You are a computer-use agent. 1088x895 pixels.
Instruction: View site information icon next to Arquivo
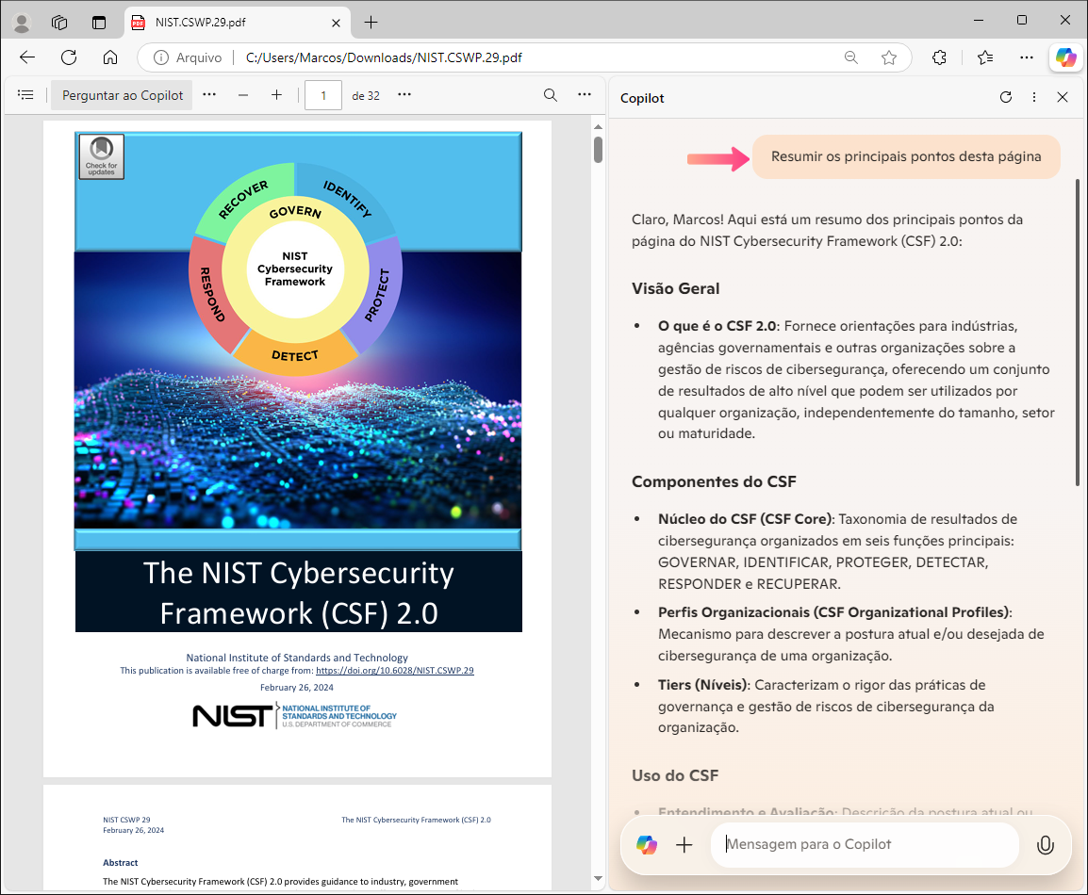click(x=161, y=57)
